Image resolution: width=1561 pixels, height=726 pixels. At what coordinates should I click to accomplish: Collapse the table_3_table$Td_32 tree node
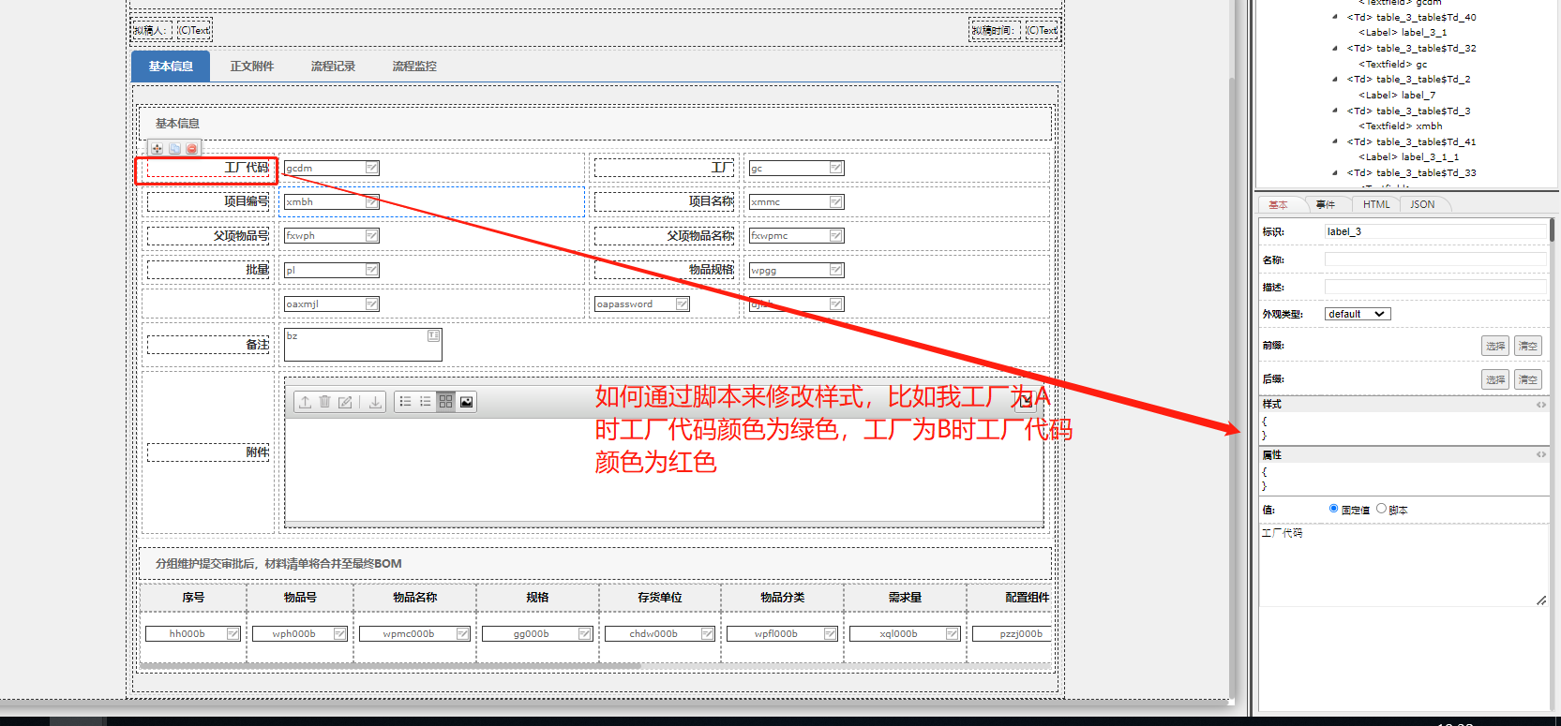[x=1335, y=48]
